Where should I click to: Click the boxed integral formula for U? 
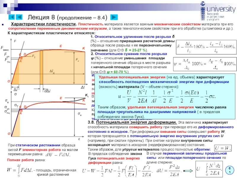click(x=209, y=169)
